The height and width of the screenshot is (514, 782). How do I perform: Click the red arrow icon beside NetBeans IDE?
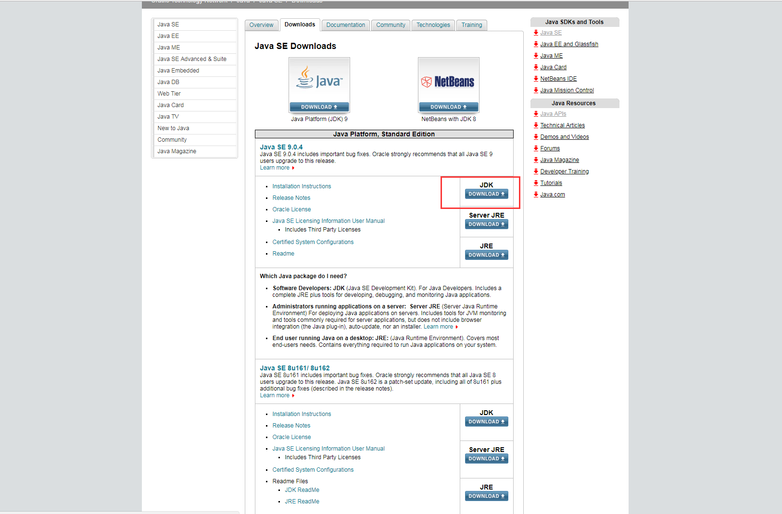click(x=536, y=78)
